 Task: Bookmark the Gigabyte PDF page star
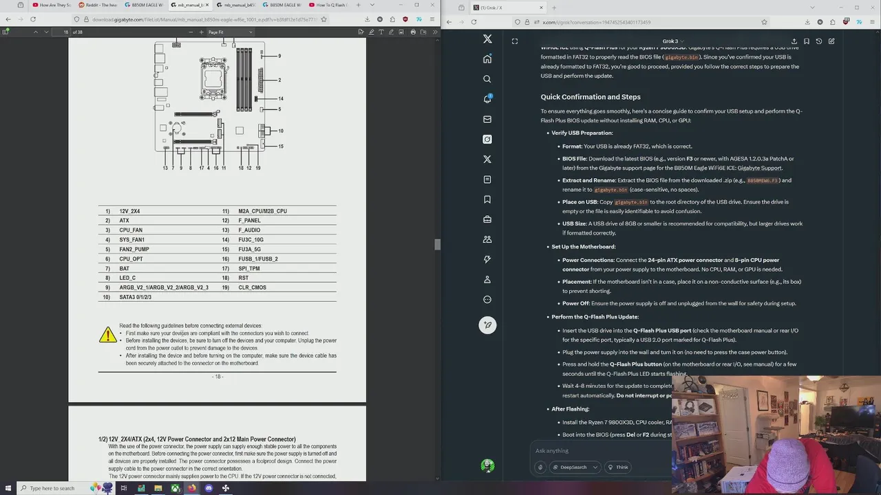coord(323,19)
